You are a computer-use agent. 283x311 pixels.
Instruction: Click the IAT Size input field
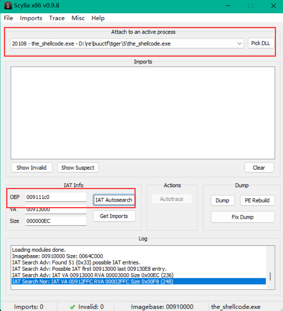coord(56,221)
